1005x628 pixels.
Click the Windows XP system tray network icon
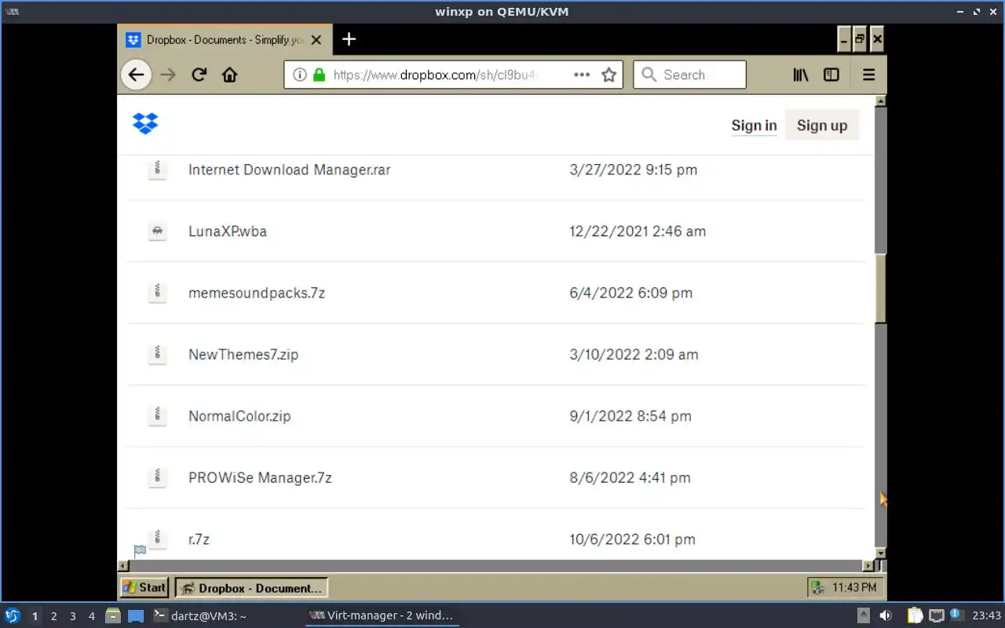pos(818,587)
